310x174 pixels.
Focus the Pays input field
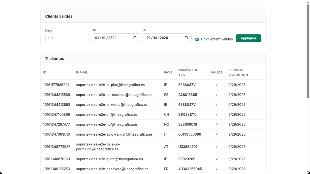67,38
